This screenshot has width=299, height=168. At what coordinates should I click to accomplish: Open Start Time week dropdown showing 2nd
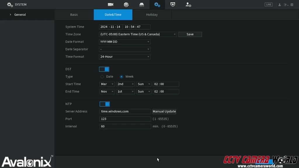click(125, 84)
